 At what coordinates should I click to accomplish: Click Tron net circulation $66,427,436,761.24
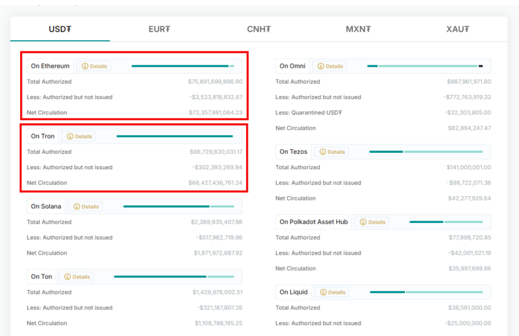(x=216, y=183)
